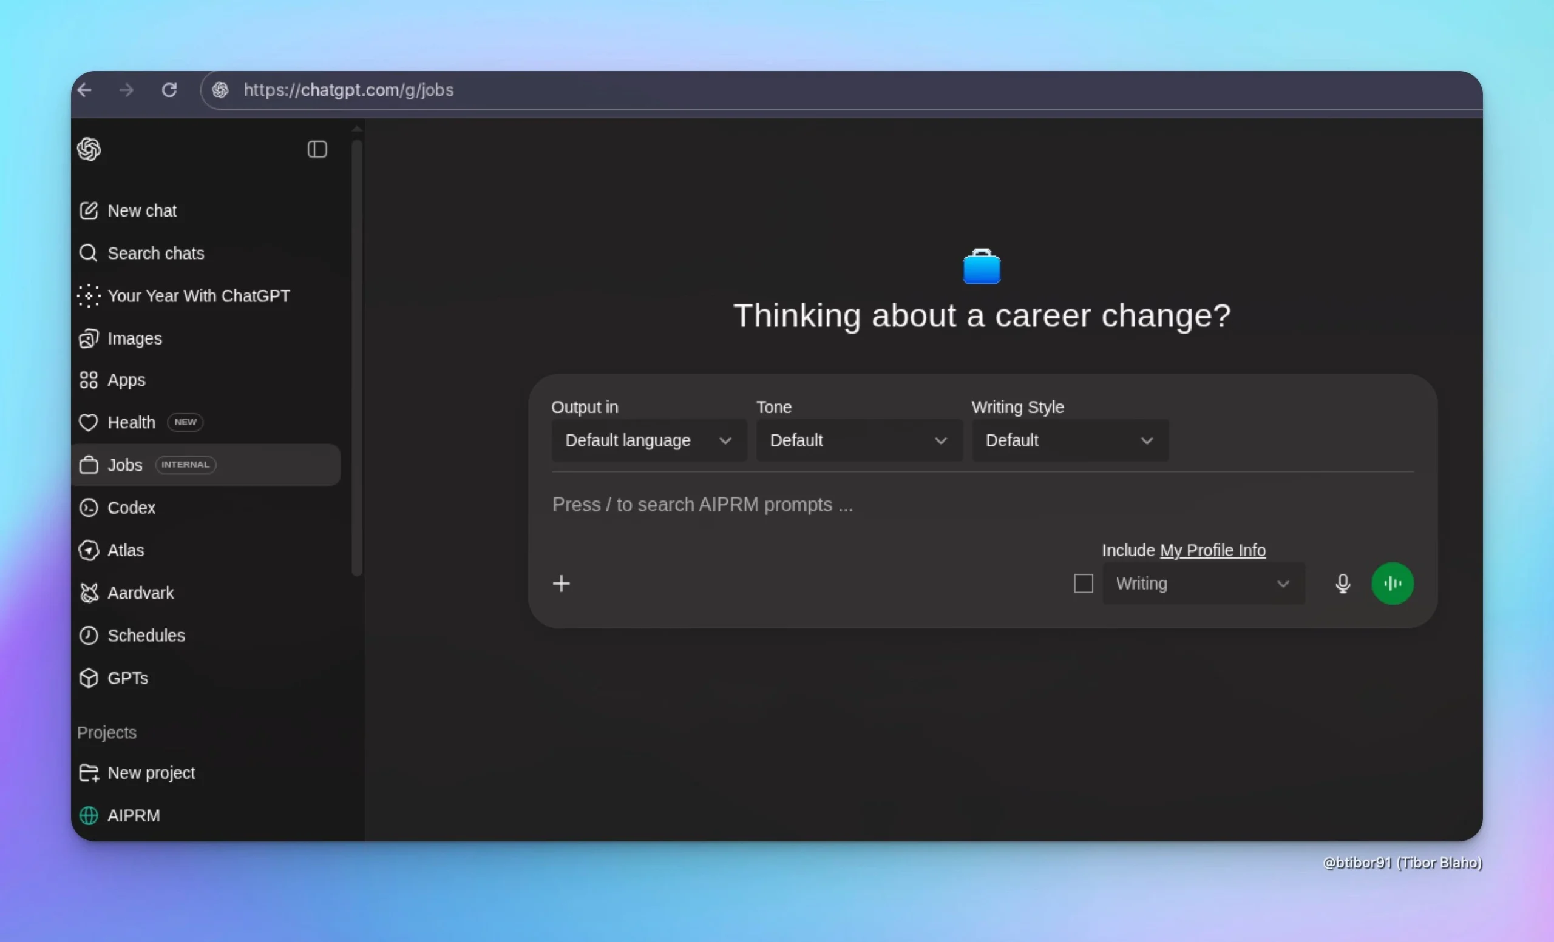The height and width of the screenshot is (942, 1554).
Task: Open the Writing profile selector dropdown
Action: (x=1203, y=584)
